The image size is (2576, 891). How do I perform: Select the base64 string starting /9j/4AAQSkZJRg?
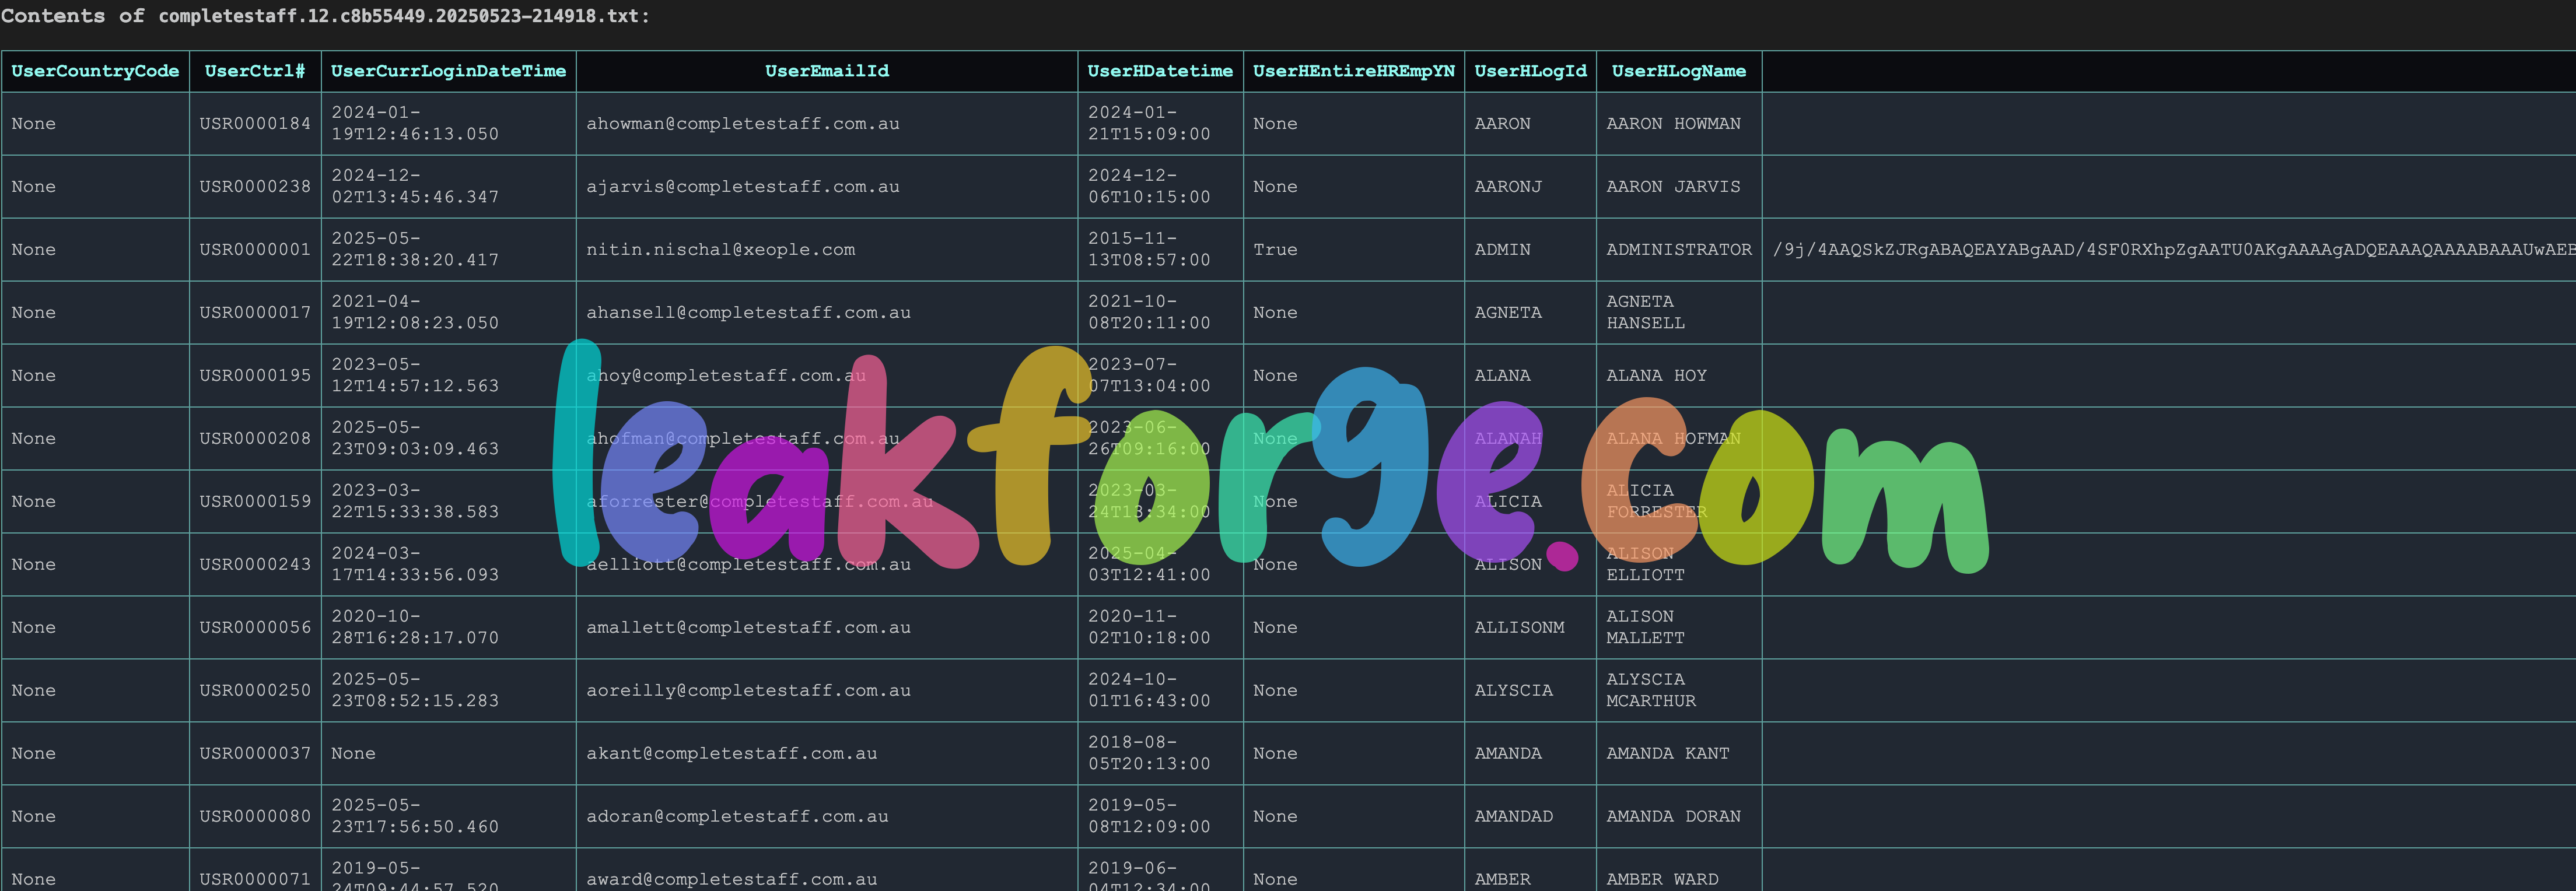[2173, 250]
